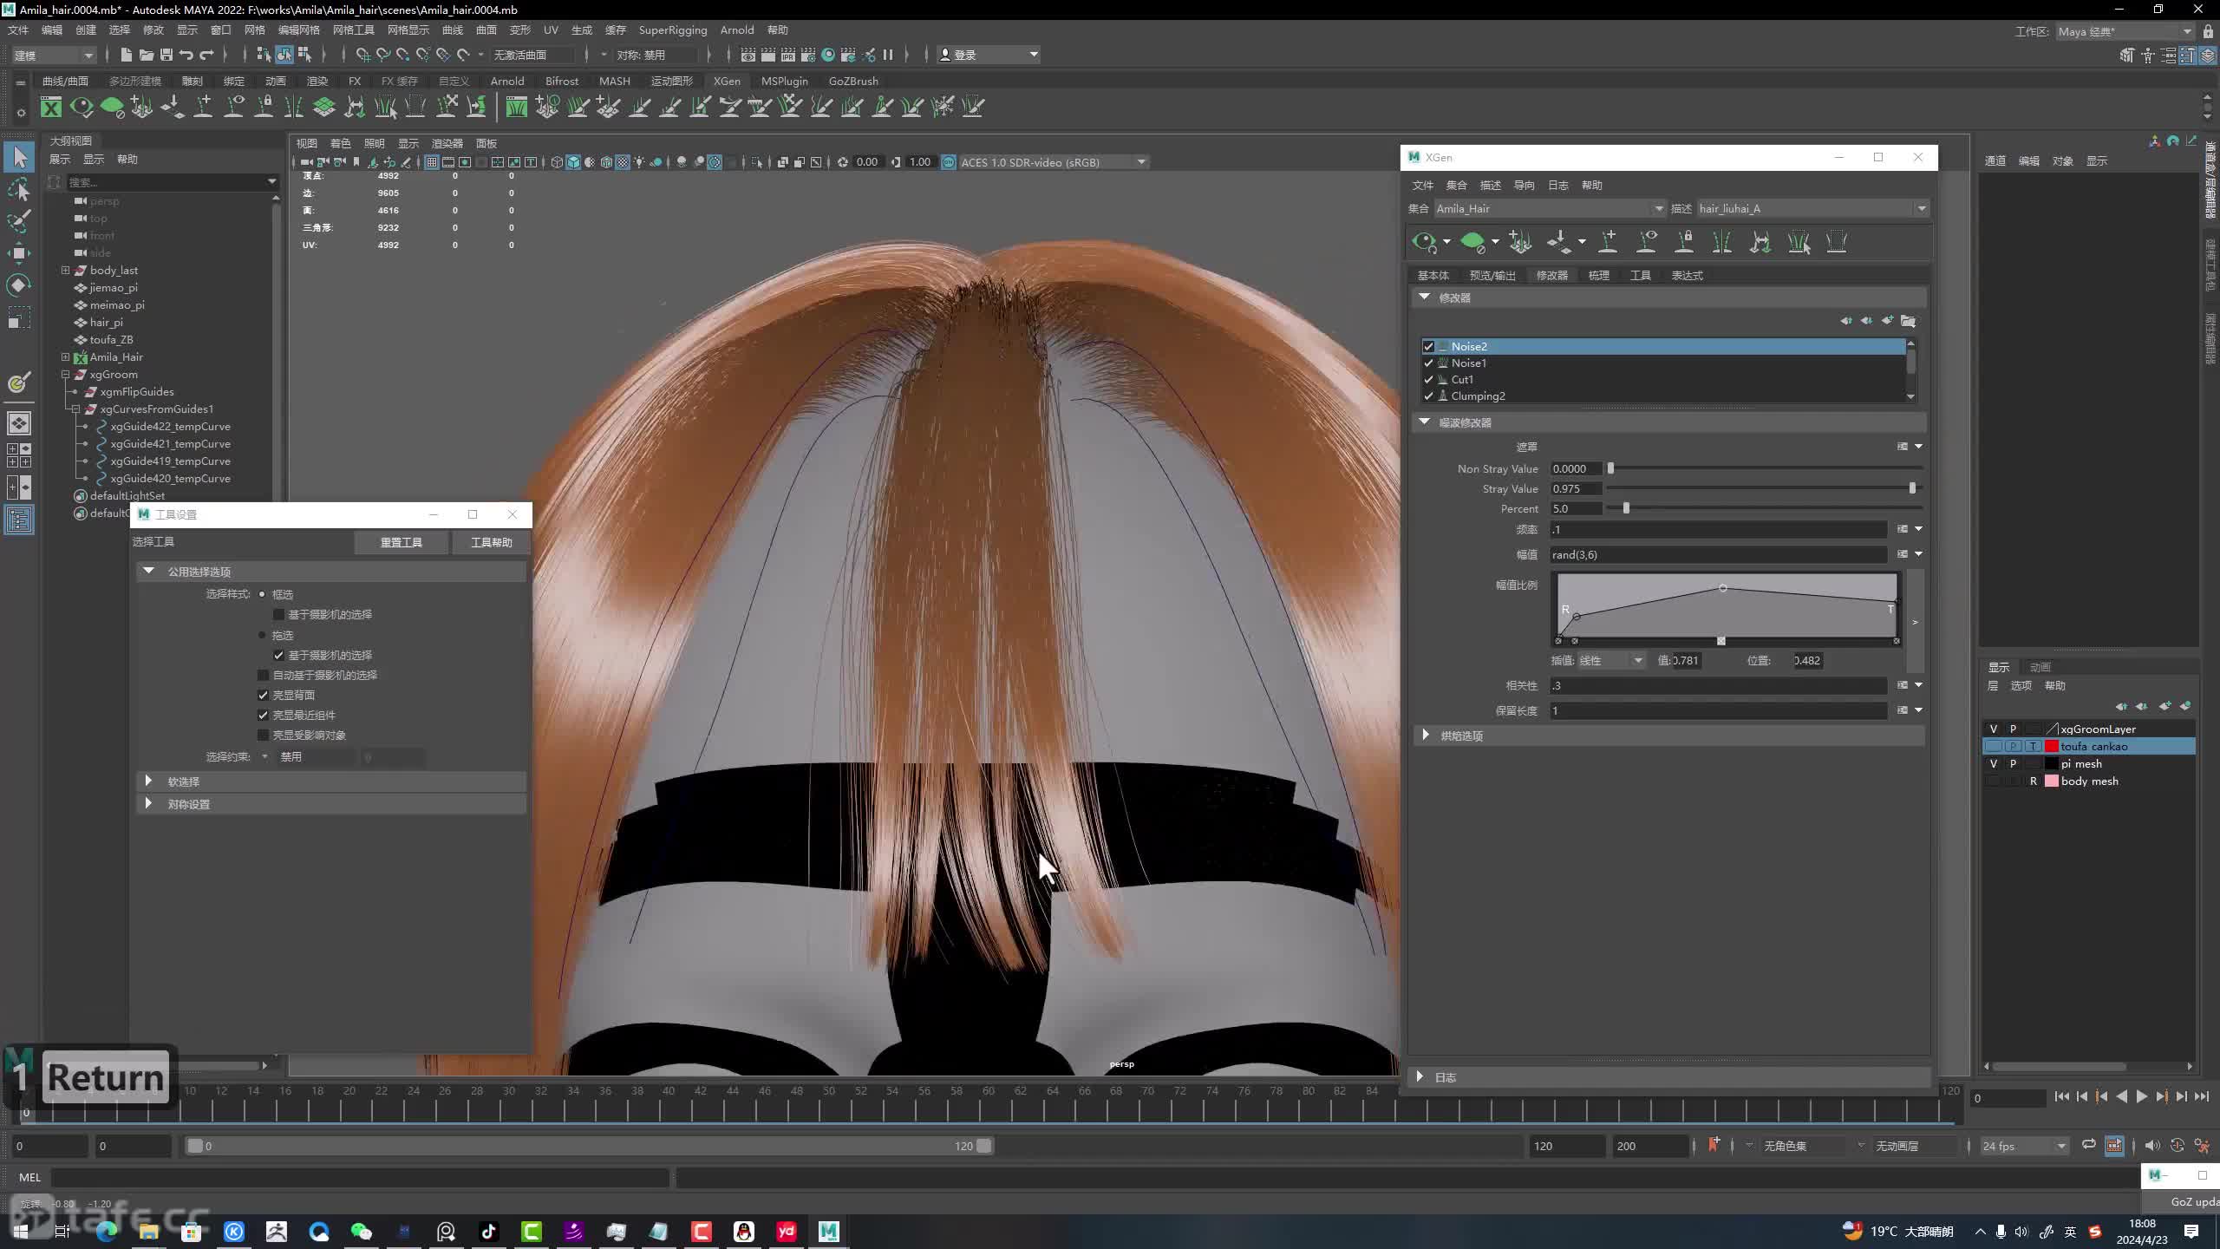Select the Move tool in toolbox

[20, 253]
